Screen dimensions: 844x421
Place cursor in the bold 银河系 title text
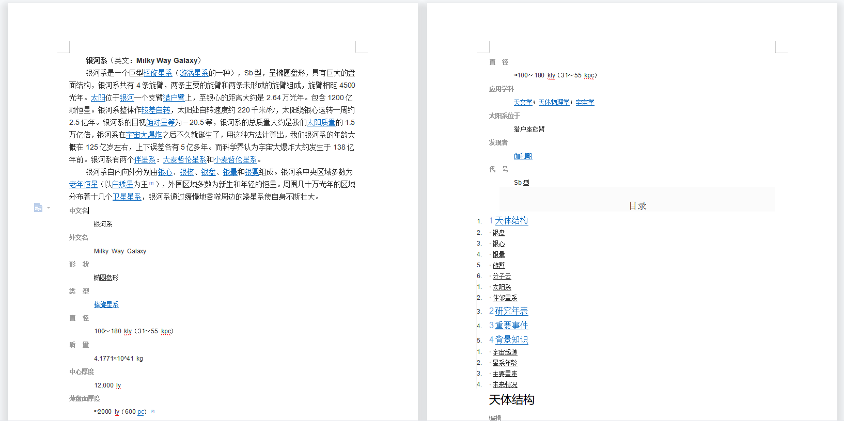[x=96, y=61]
